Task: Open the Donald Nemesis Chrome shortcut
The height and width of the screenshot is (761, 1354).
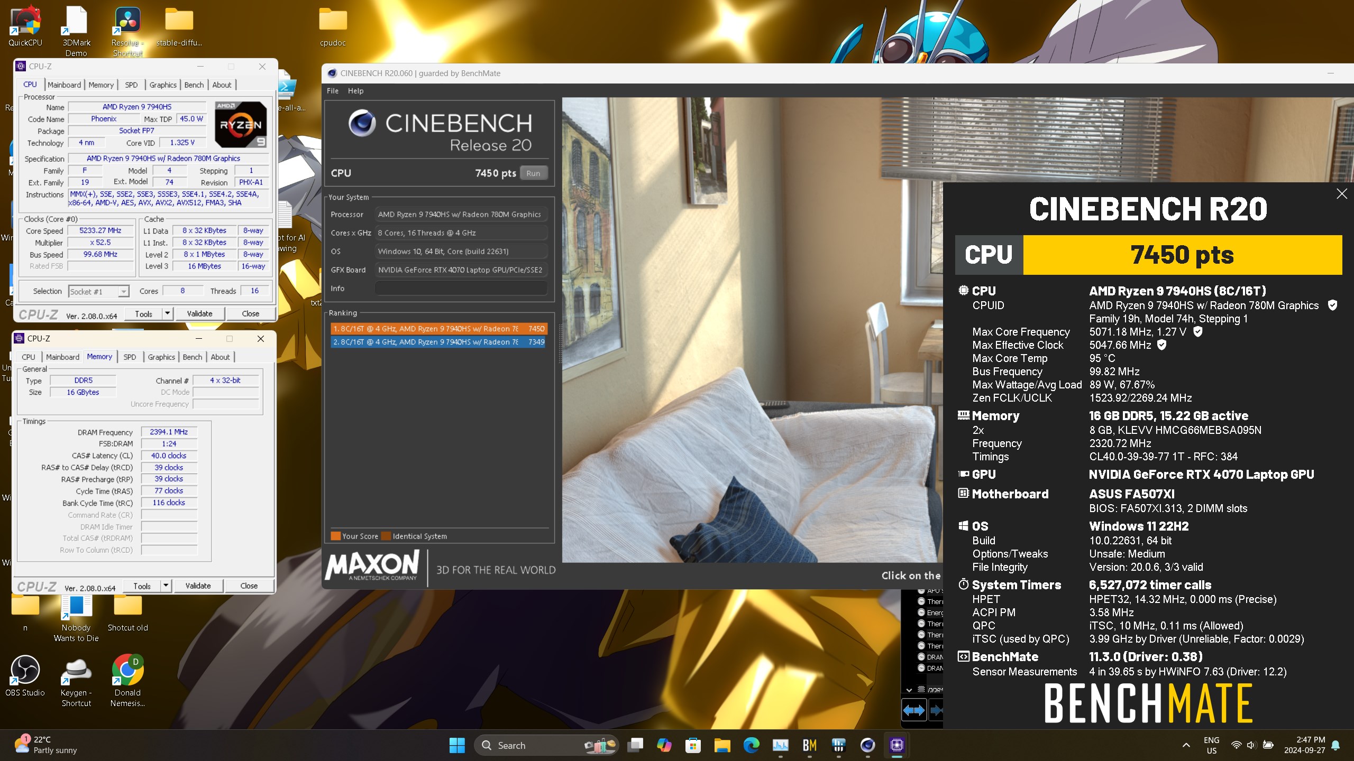Action: pos(127,681)
